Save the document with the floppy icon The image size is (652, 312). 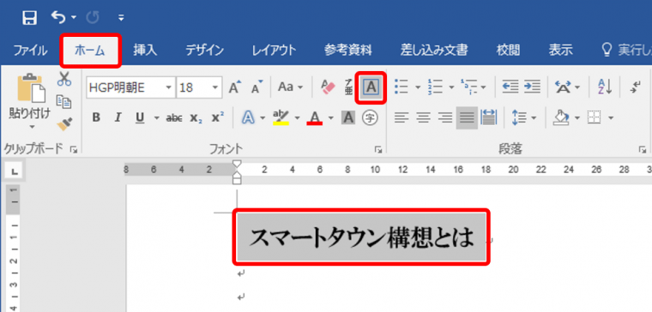[29, 18]
